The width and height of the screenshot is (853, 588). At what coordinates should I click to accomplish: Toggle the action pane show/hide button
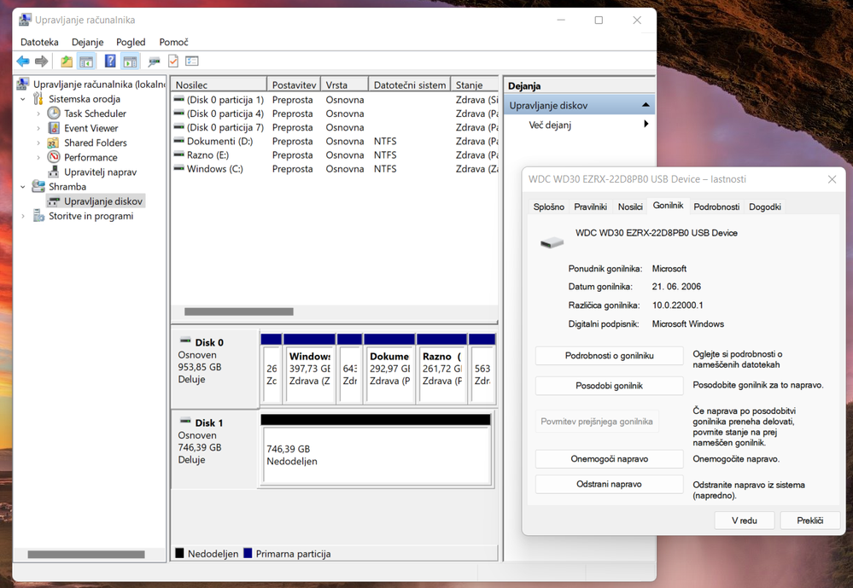[x=130, y=61]
